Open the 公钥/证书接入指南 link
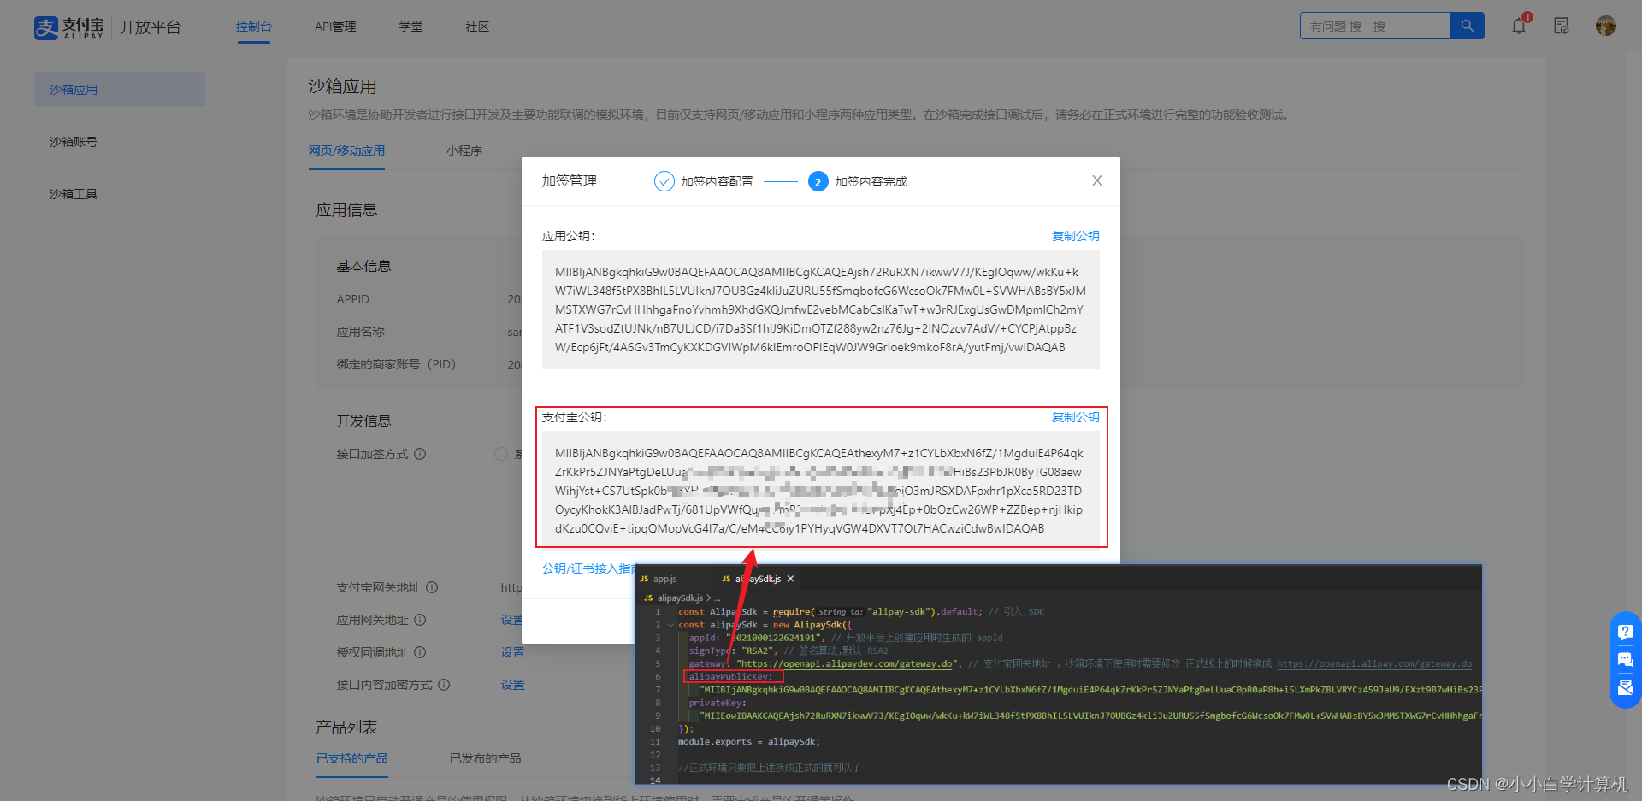 point(590,568)
